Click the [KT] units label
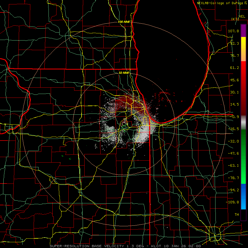This screenshot has height=248, width=248. (235, 19)
